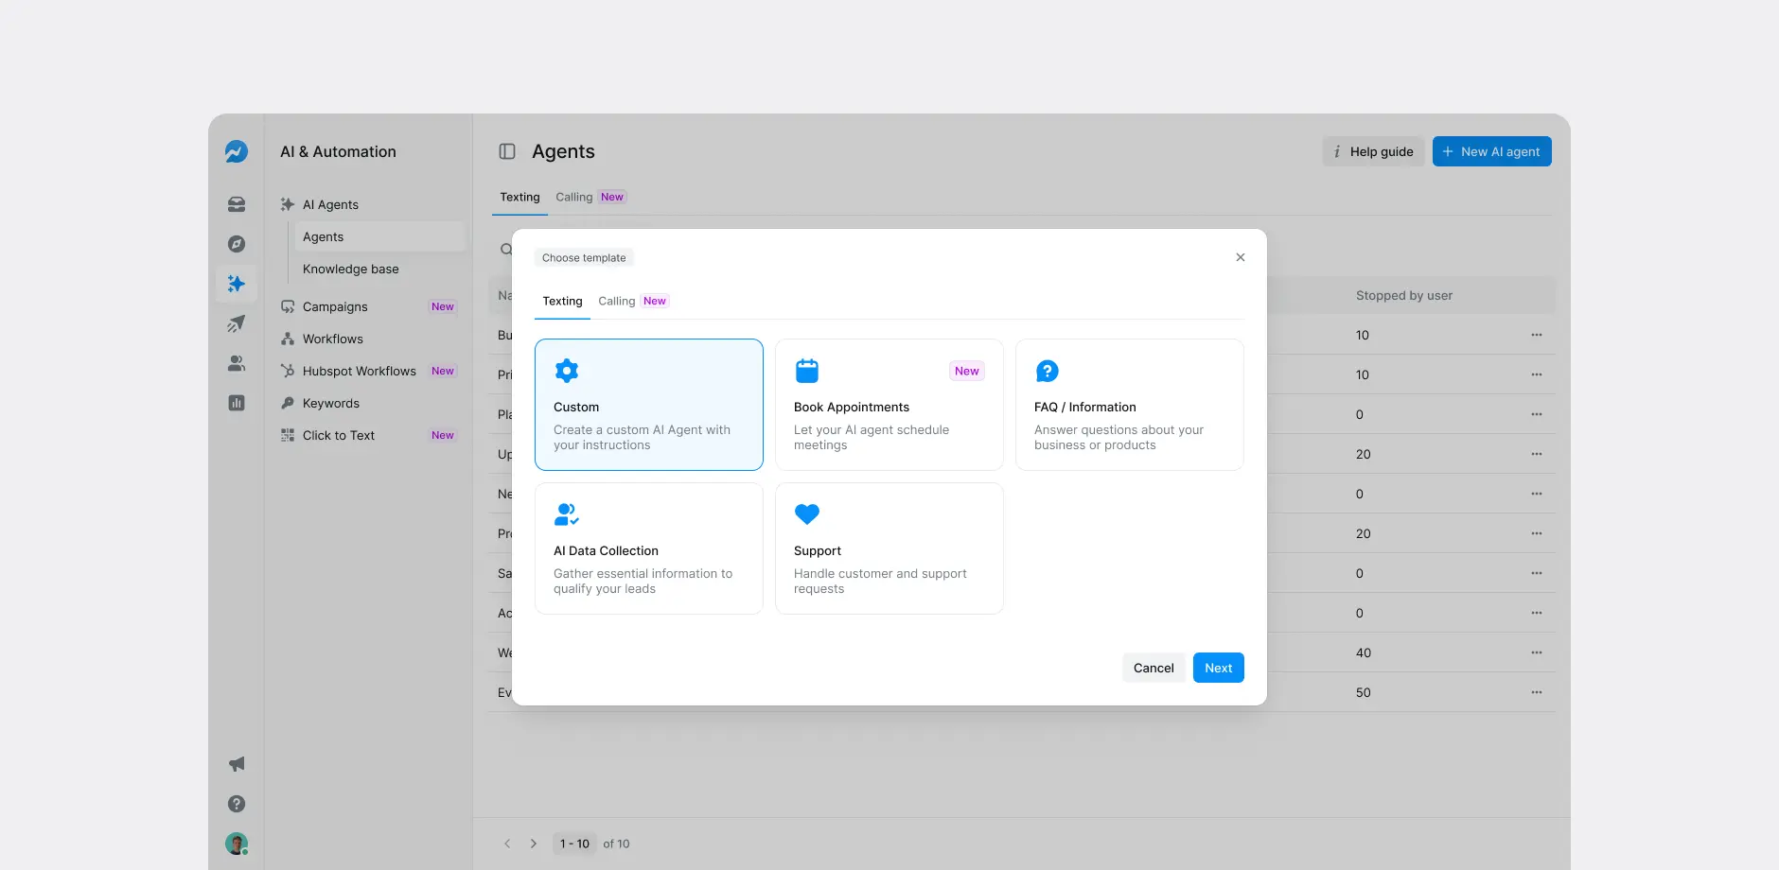
Task: Open row options for the value 40 row
Action: point(1537,652)
